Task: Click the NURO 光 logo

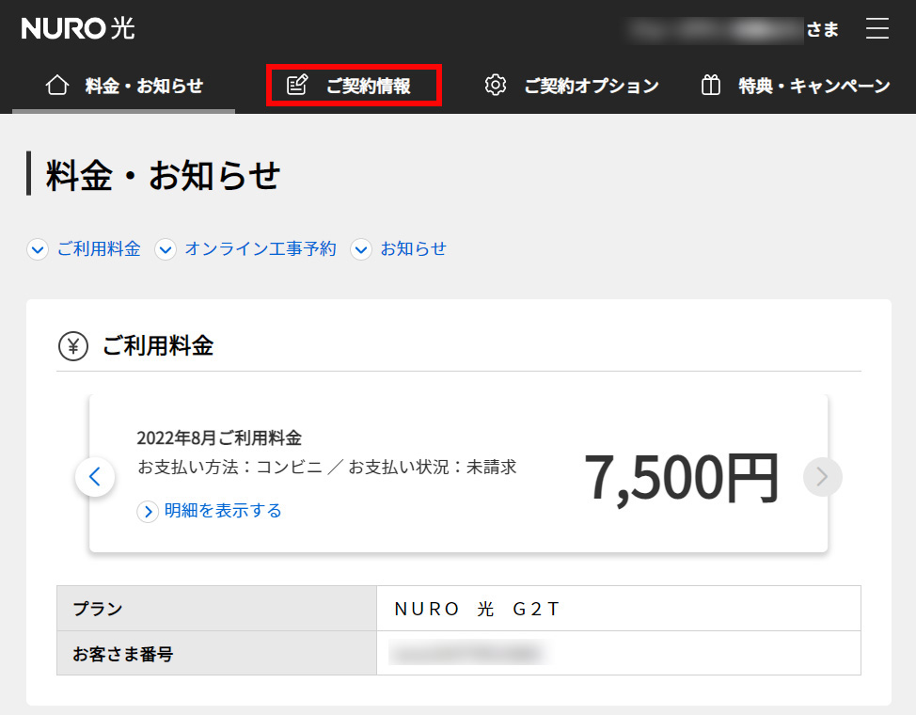Action: coord(78,28)
